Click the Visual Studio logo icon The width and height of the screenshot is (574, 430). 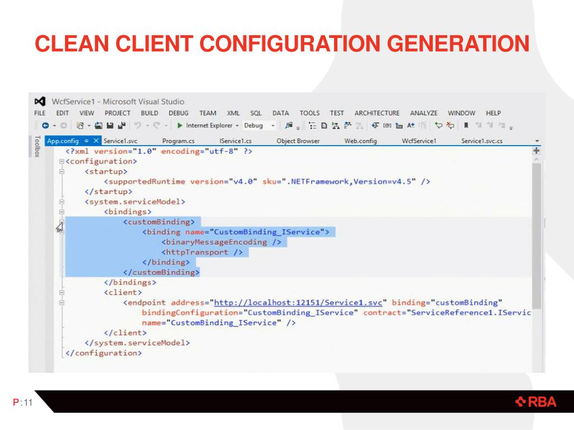coord(40,101)
